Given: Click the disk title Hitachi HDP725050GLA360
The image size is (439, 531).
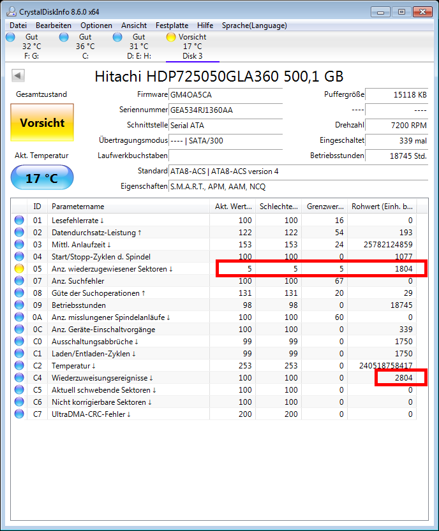Looking at the screenshot, I should tap(219, 76).
